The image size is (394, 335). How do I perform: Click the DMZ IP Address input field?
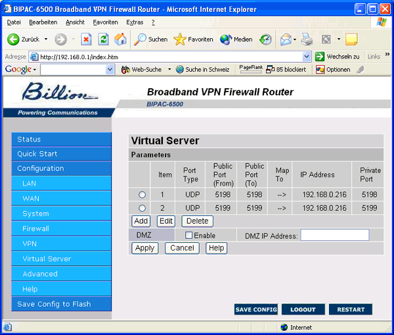coord(334,236)
